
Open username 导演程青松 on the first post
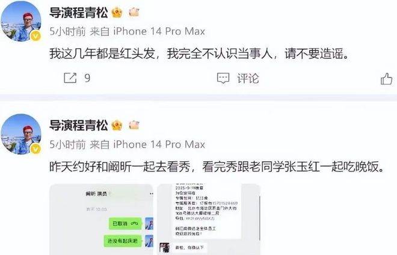coord(78,13)
